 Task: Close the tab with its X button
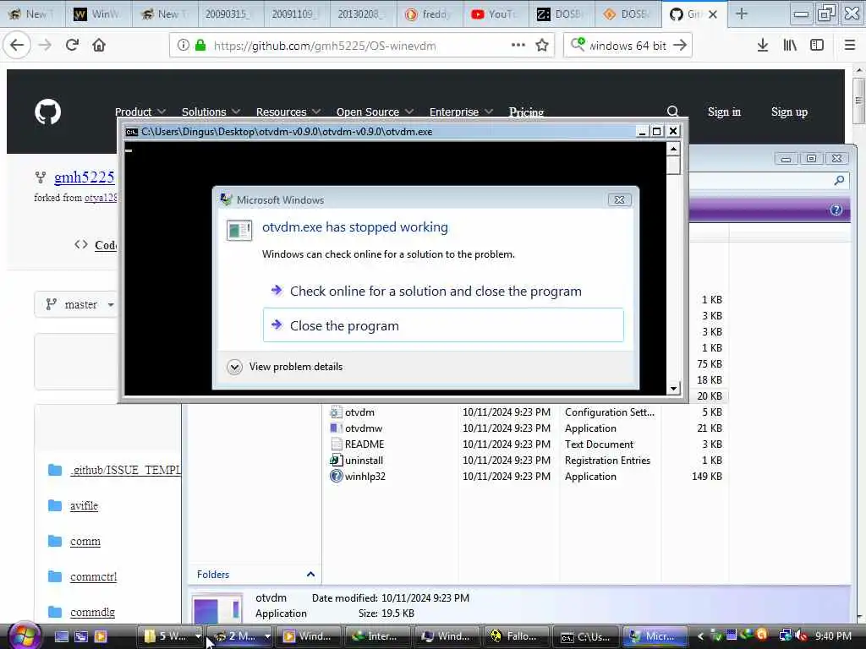[x=713, y=14]
